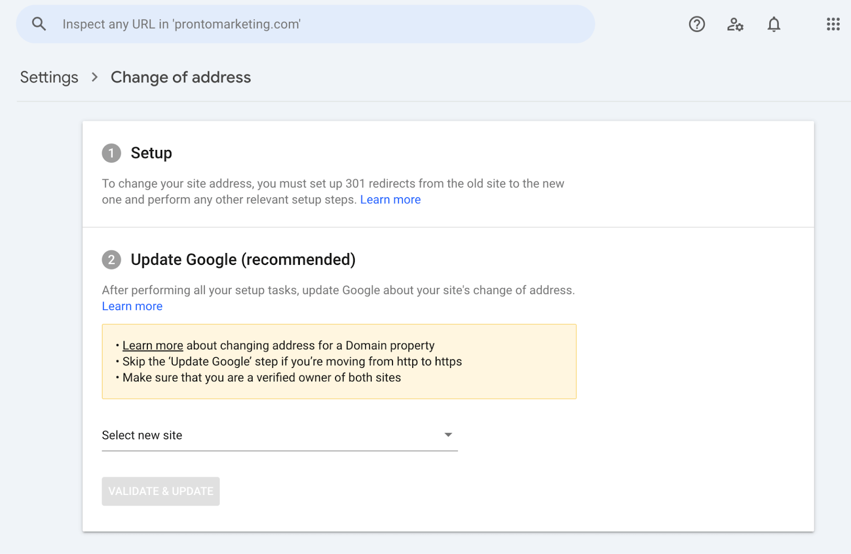The image size is (851, 554).
Task: Click the Validate & Update button
Action: [161, 491]
